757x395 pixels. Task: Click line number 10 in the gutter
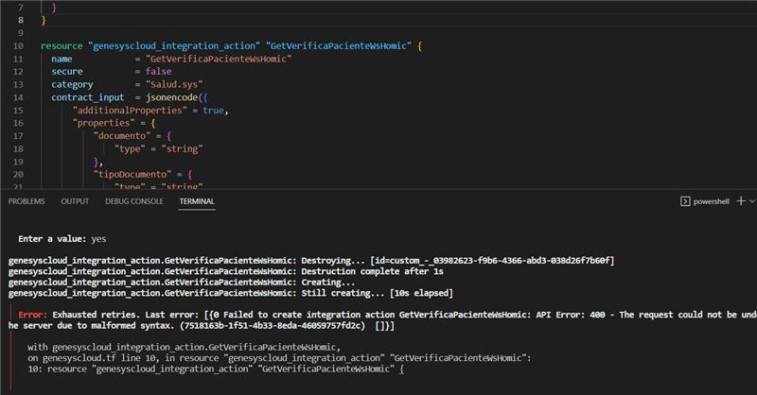(x=18, y=45)
